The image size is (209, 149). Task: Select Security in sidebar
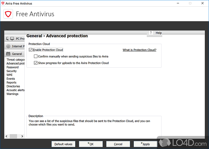tap(11, 71)
